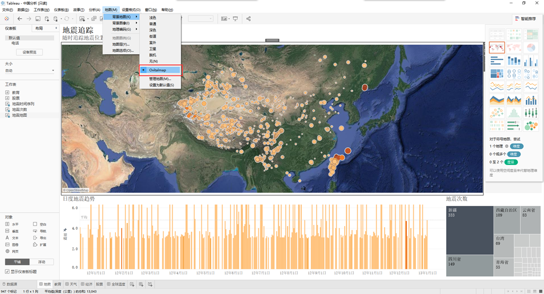544x294 pixels.
Task: Click the 设备预览 button
Action: pyautogui.click(x=30, y=53)
